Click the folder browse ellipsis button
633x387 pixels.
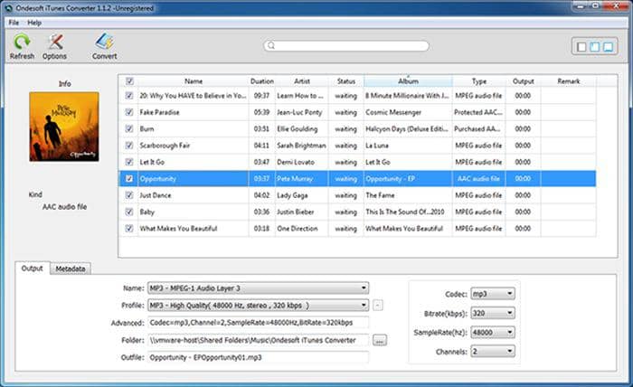pyautogui.click(x=380, y=340)
